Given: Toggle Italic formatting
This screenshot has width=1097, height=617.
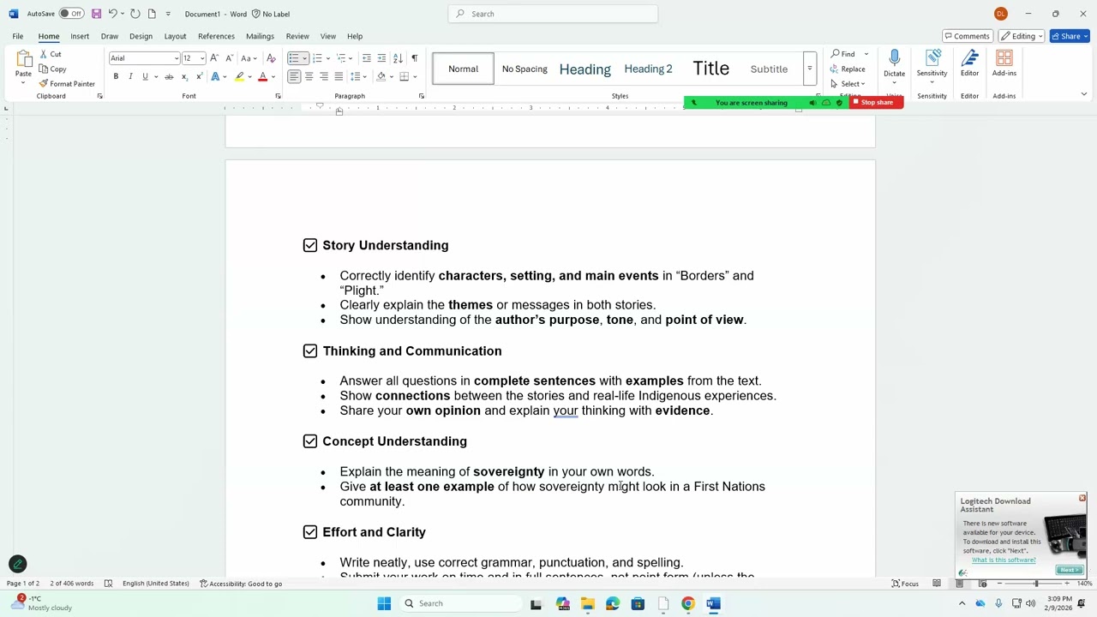Looking at the screenshot, I should tap(130, 76).
